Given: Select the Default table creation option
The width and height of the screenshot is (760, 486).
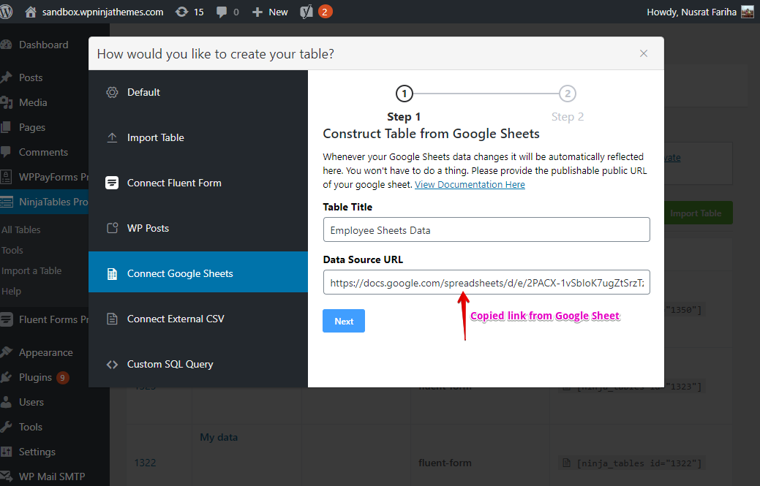Looking at the screenshot, I should pos(197,93).
